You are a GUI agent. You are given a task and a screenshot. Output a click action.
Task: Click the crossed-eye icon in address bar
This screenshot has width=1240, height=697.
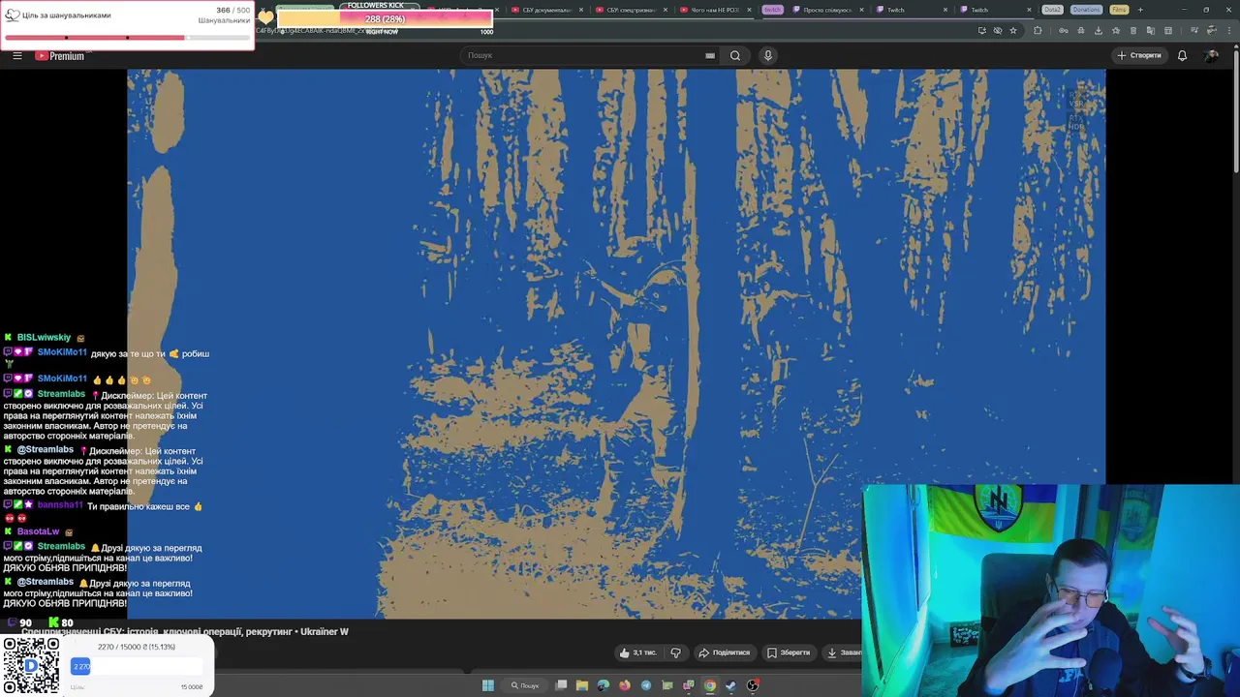(x=998, y=30)
